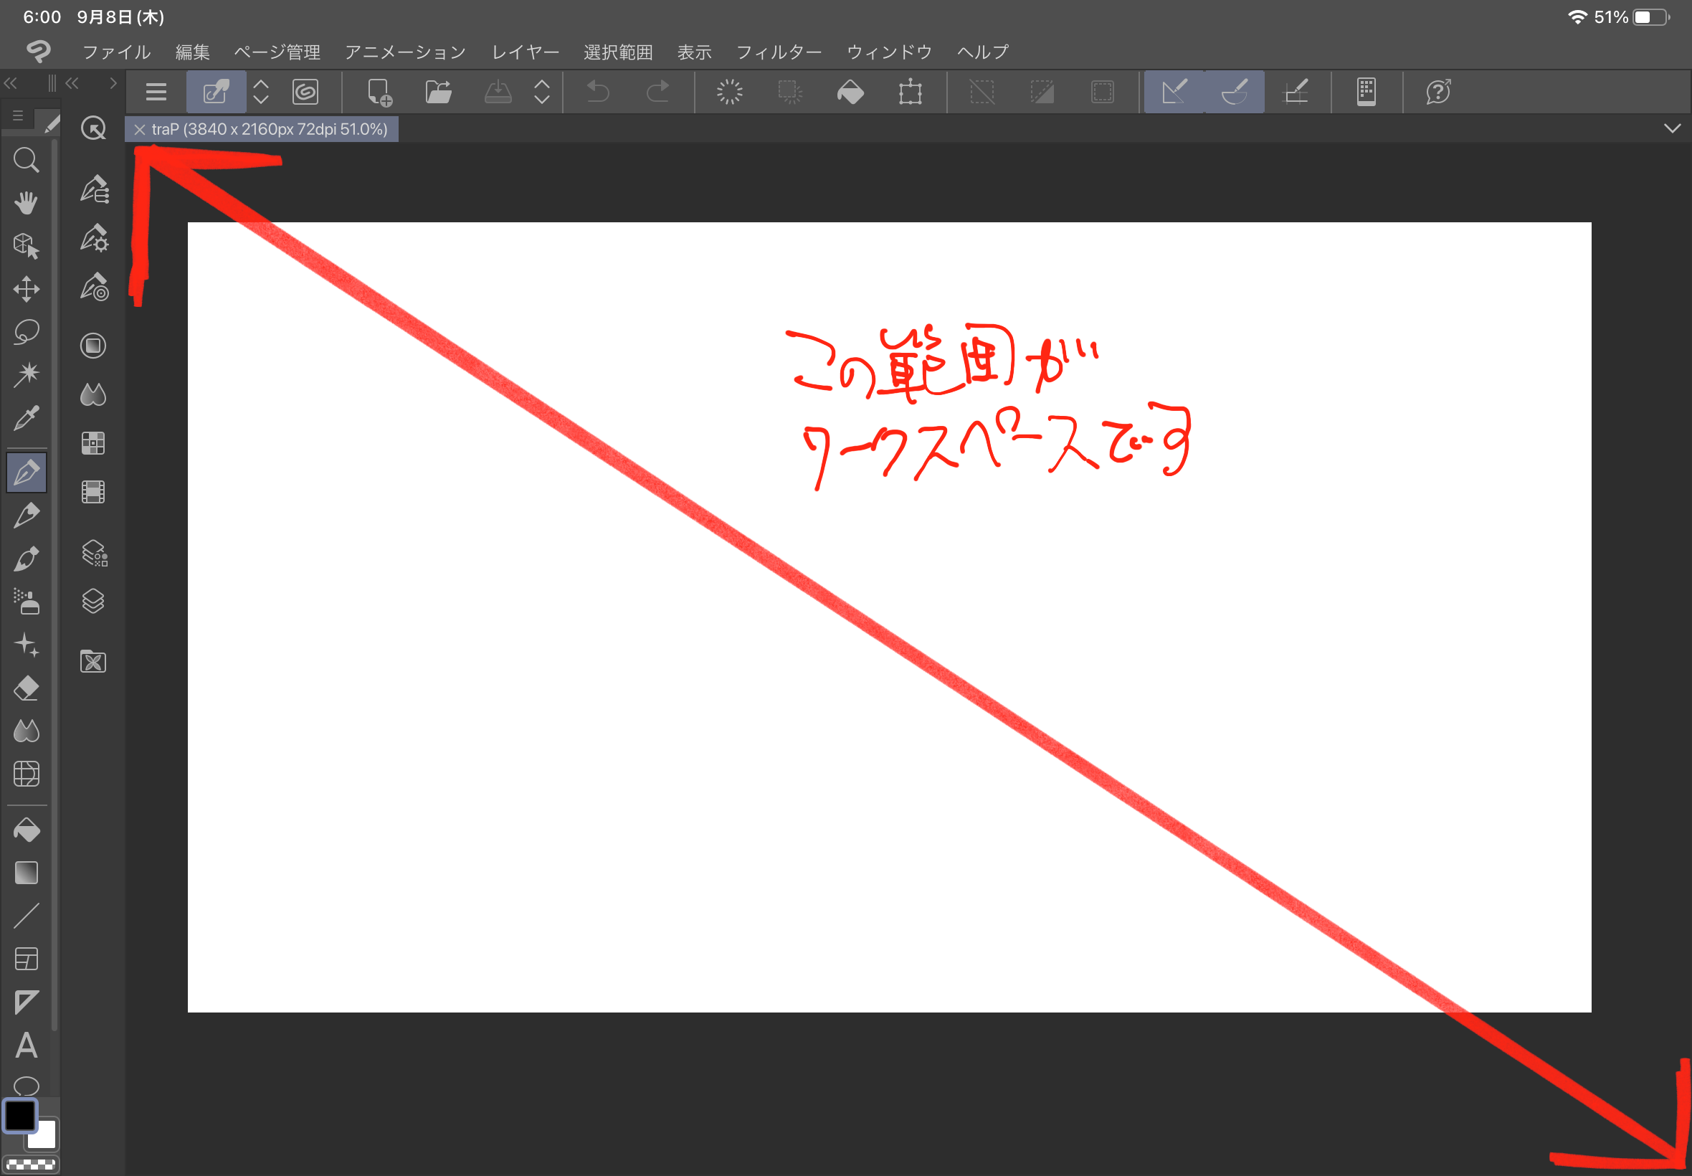1692x1176 pixels.
Task: Switch to the traP canvas tab
Action: (x=270, y=129)
